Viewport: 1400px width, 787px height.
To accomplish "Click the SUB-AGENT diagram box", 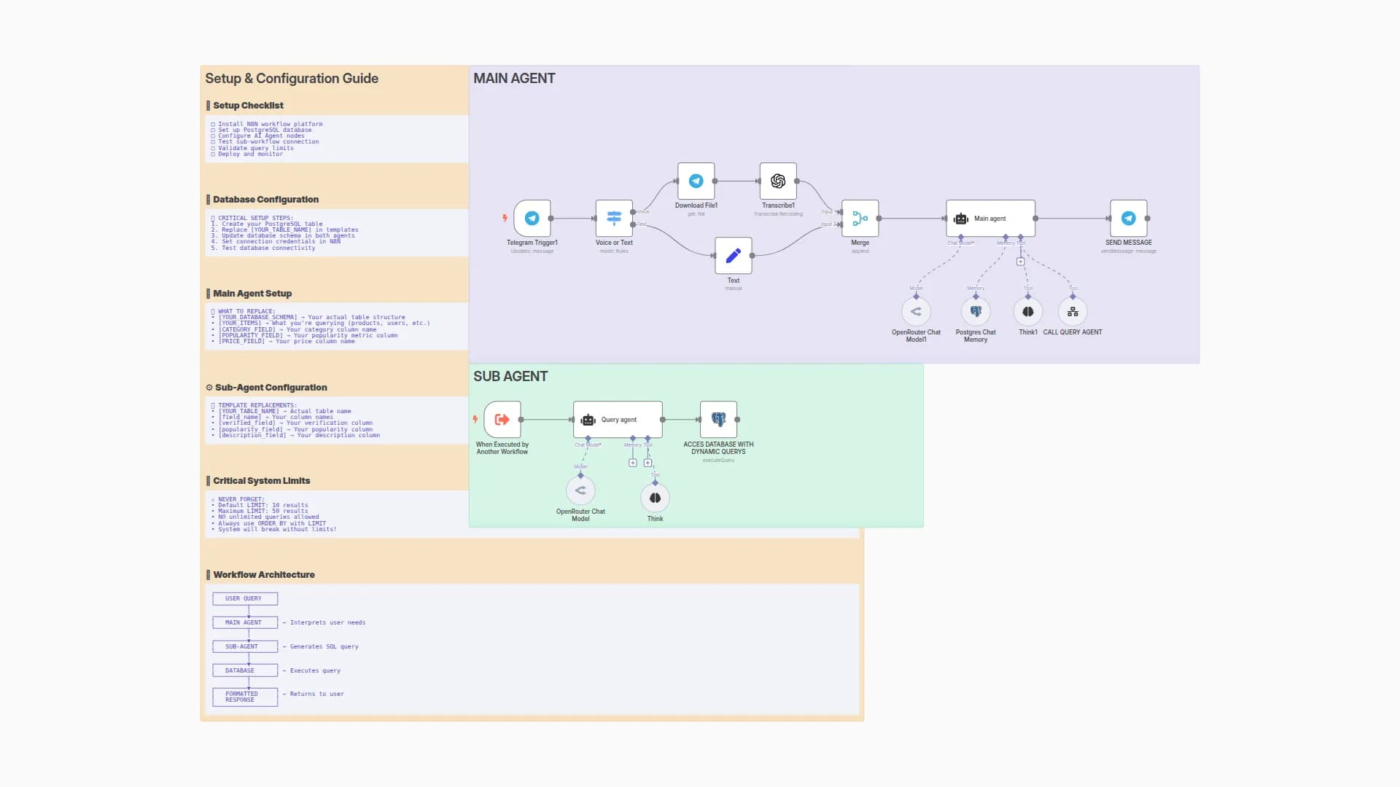I will [x=245, y=646].
